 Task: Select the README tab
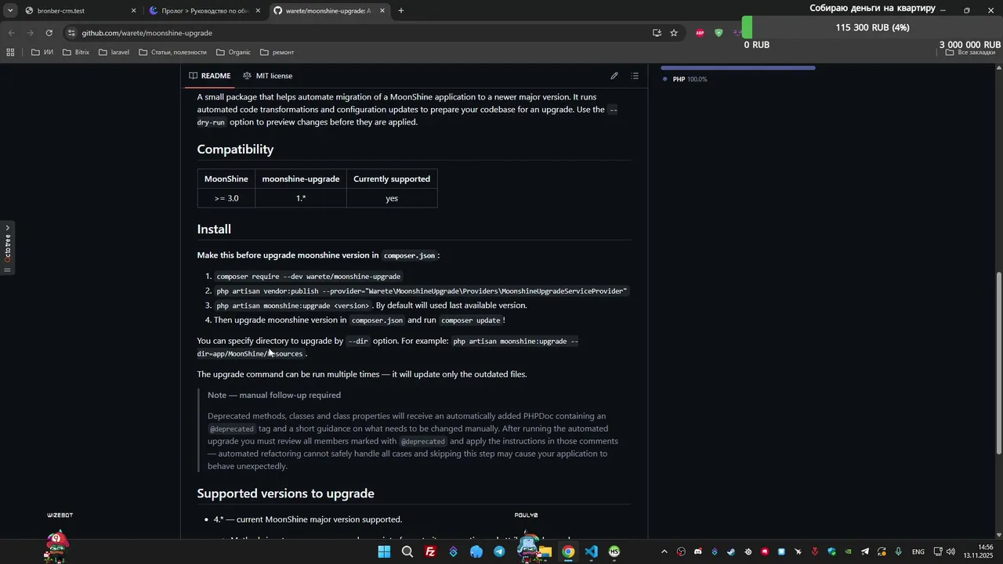pyautogui.click(x=209, y=76)
